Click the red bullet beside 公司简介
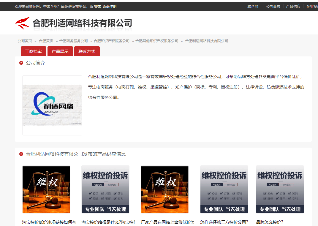Image resolution: width=318 pixels, height=226 pixels. pos(21,63)
